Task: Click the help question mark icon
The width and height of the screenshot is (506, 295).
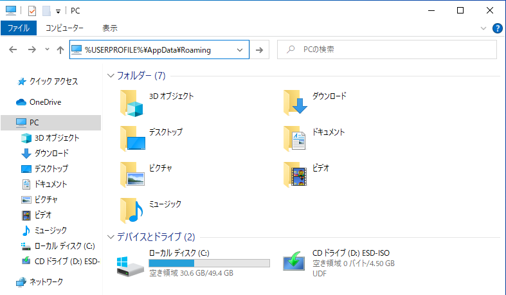Action: (497, 28)
